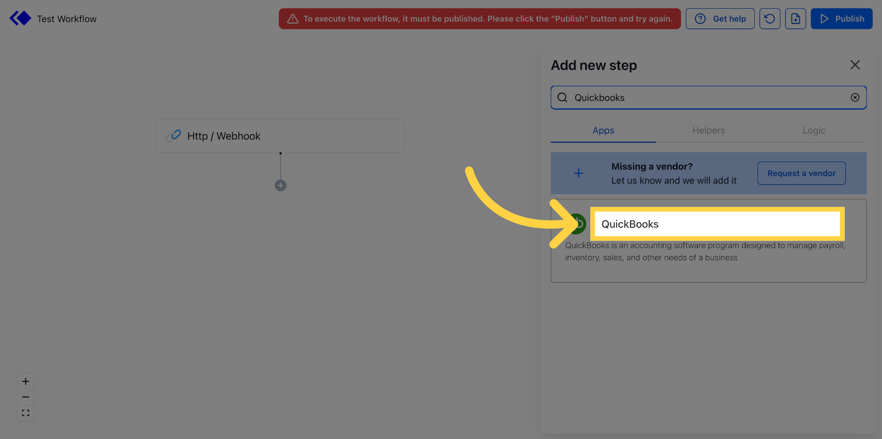Select the green QuickBooks app icon
882x439 pixels.
pos(577,224)
